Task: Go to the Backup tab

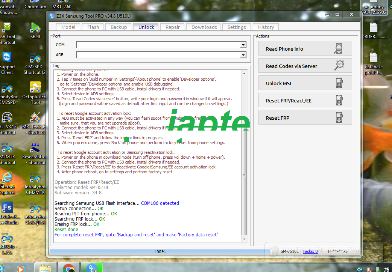Action: tap(119, 27)
